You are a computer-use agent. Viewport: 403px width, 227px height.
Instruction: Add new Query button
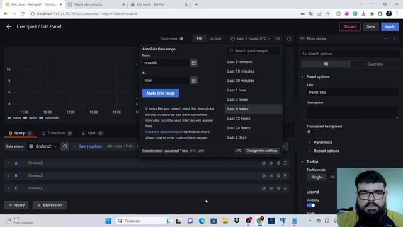pyautogui.click(x=16, y=205)
